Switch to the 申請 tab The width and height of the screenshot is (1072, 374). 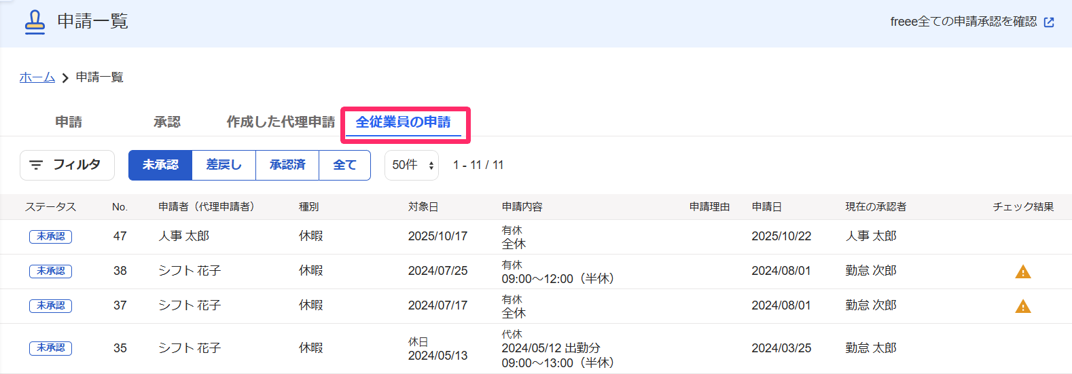[69, 122]
